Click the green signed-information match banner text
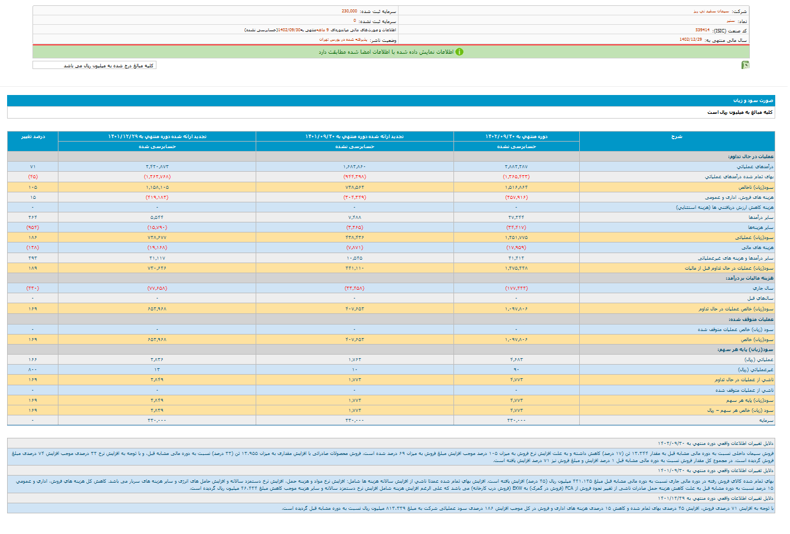 [386, 52]
